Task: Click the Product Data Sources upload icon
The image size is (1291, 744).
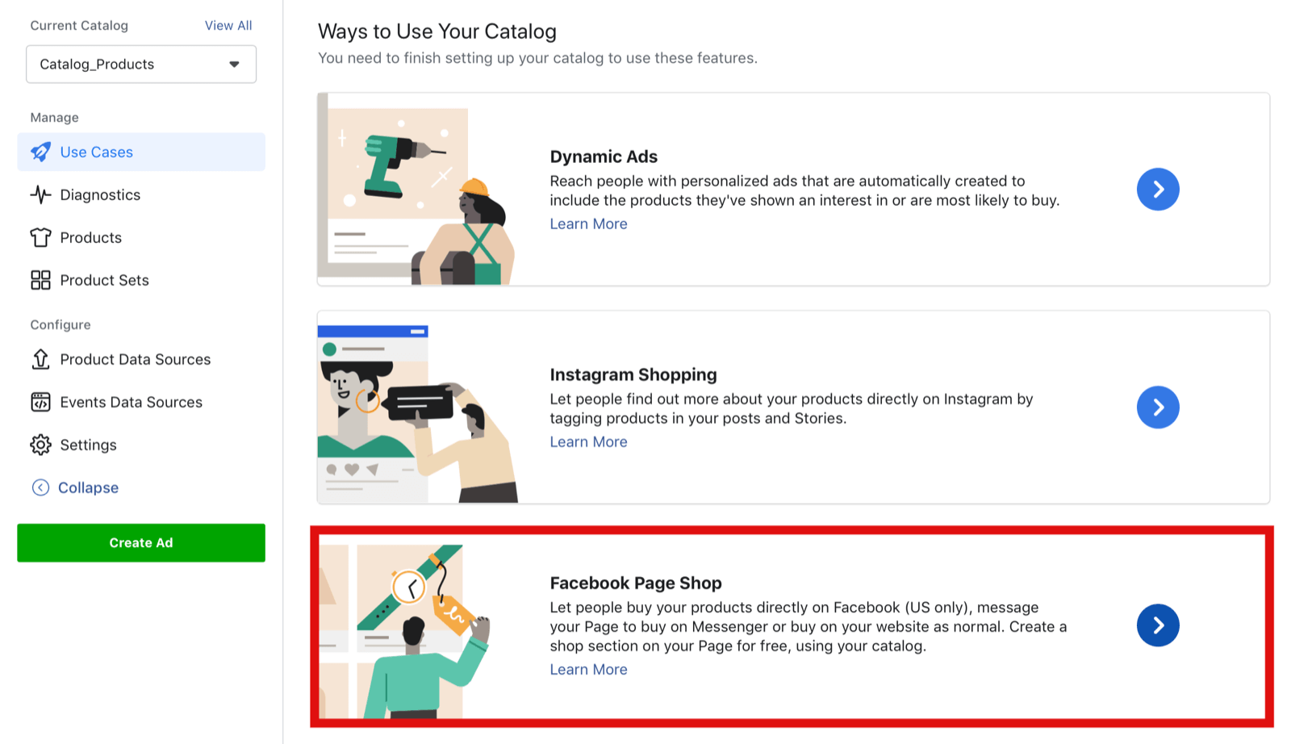Action: [x=40, y=359]
